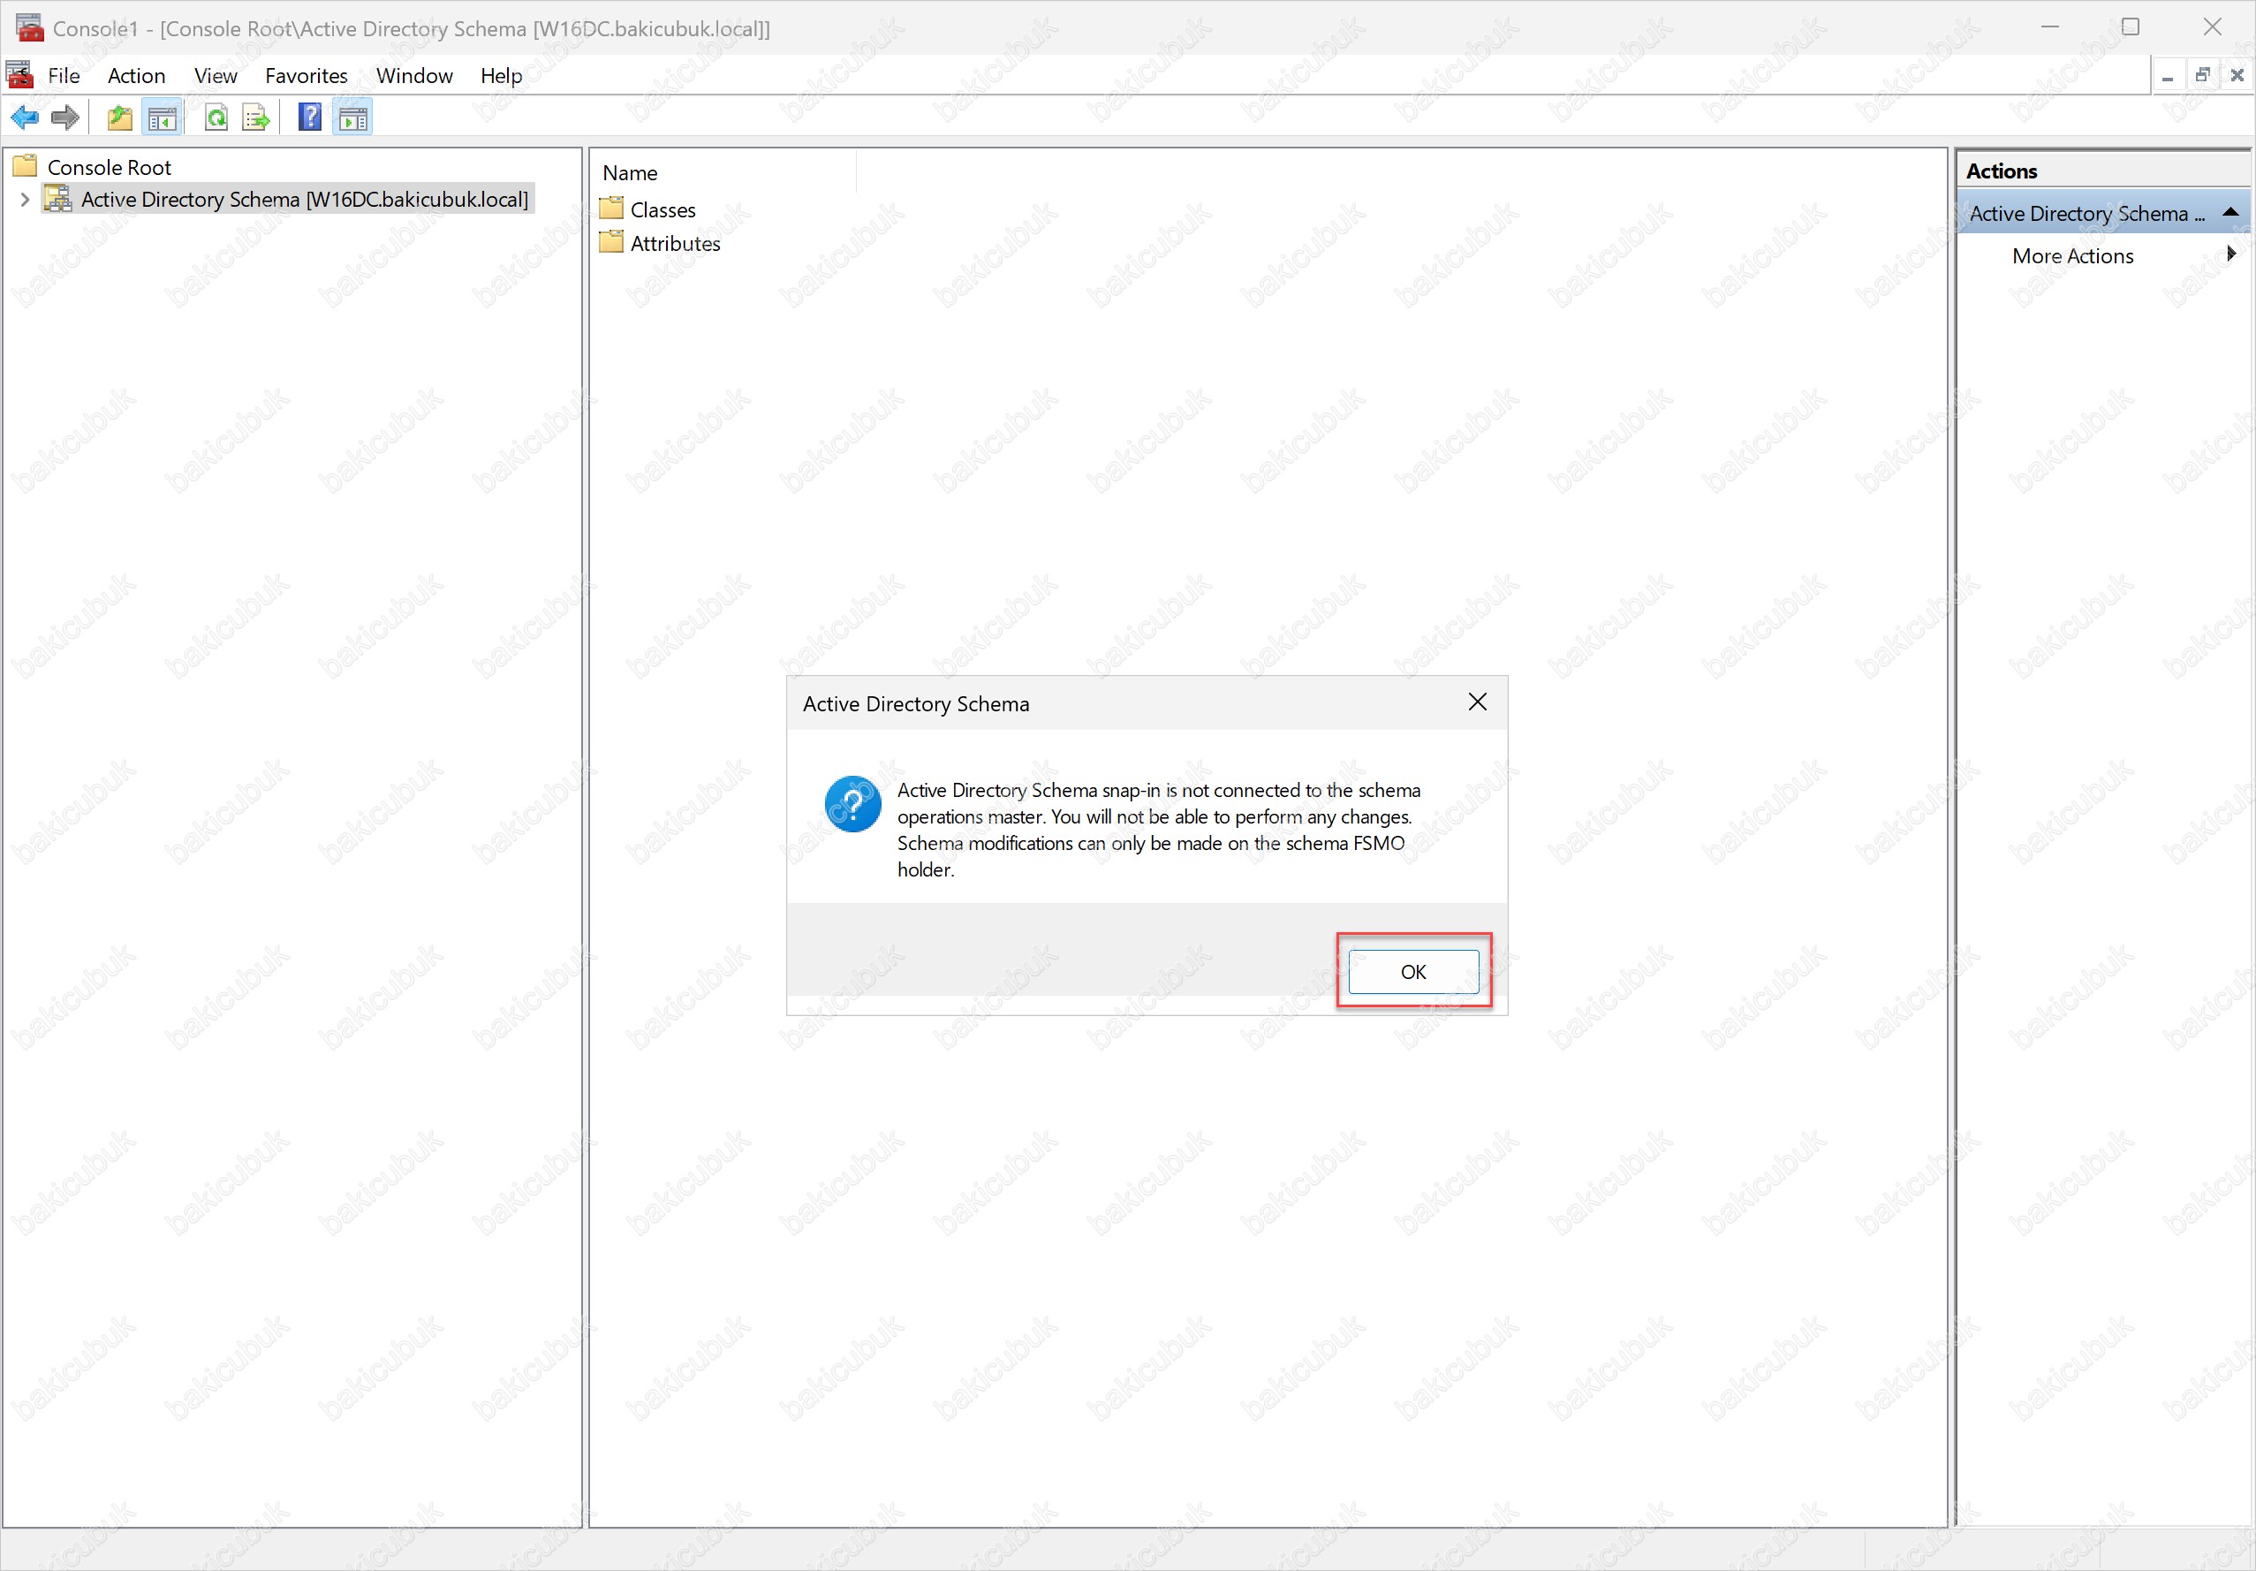Close the Active Directory Schema dialog
Image resolution: width=2256 pixels, height=1571 pixels.
click(1477, 702)
